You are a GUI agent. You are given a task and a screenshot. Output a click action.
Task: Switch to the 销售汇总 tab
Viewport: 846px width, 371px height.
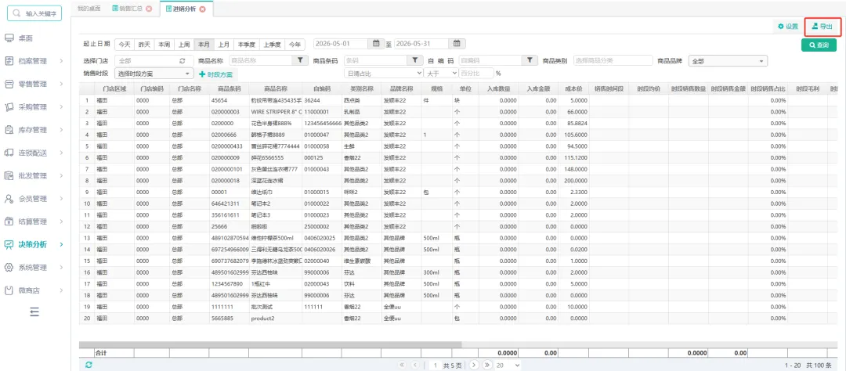tap(132, 9)
